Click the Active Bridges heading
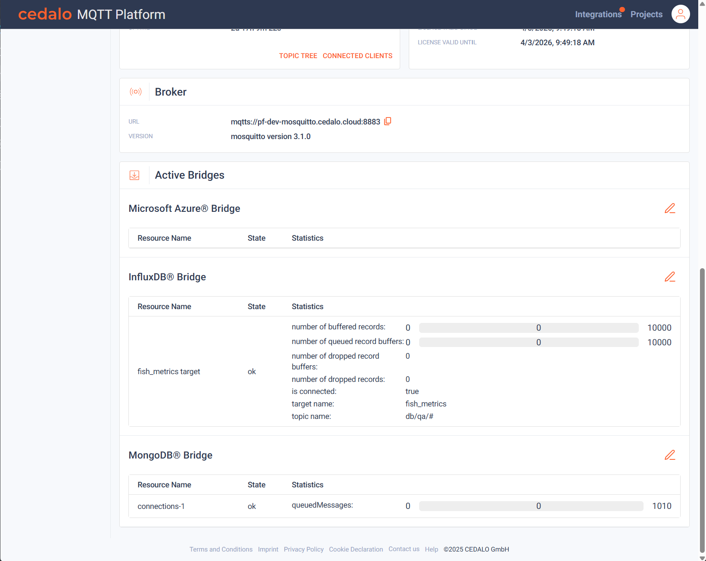This screenshot has height=561, width=706. coord(190,175)
